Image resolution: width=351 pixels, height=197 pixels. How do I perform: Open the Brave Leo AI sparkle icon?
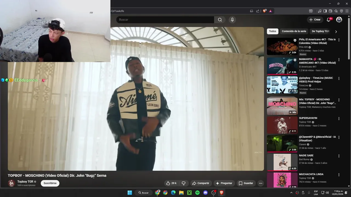pyautogui.click(x=336, y=11)
